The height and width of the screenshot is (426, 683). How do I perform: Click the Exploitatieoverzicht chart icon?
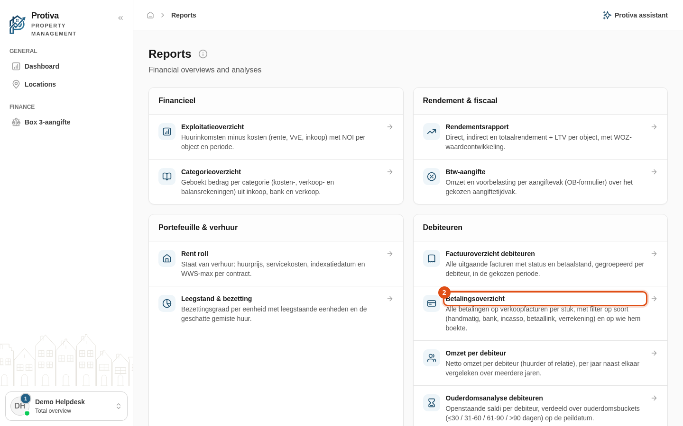coord(167,132)
